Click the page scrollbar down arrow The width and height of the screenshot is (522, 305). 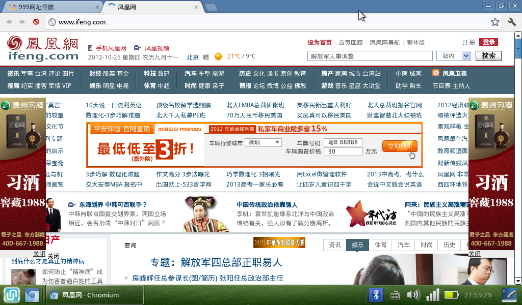coord(518,281)
